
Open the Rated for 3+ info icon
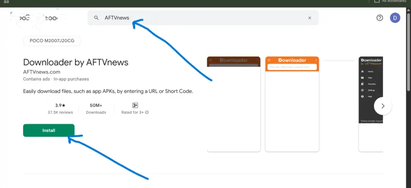[147, 113]
